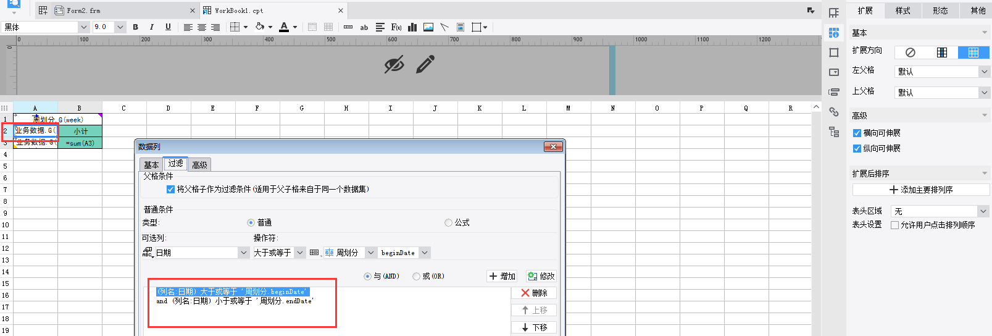This screenshot has height=336, width=992.
Task: Click 添加主要排列序 button
Action: click(921, 190)
